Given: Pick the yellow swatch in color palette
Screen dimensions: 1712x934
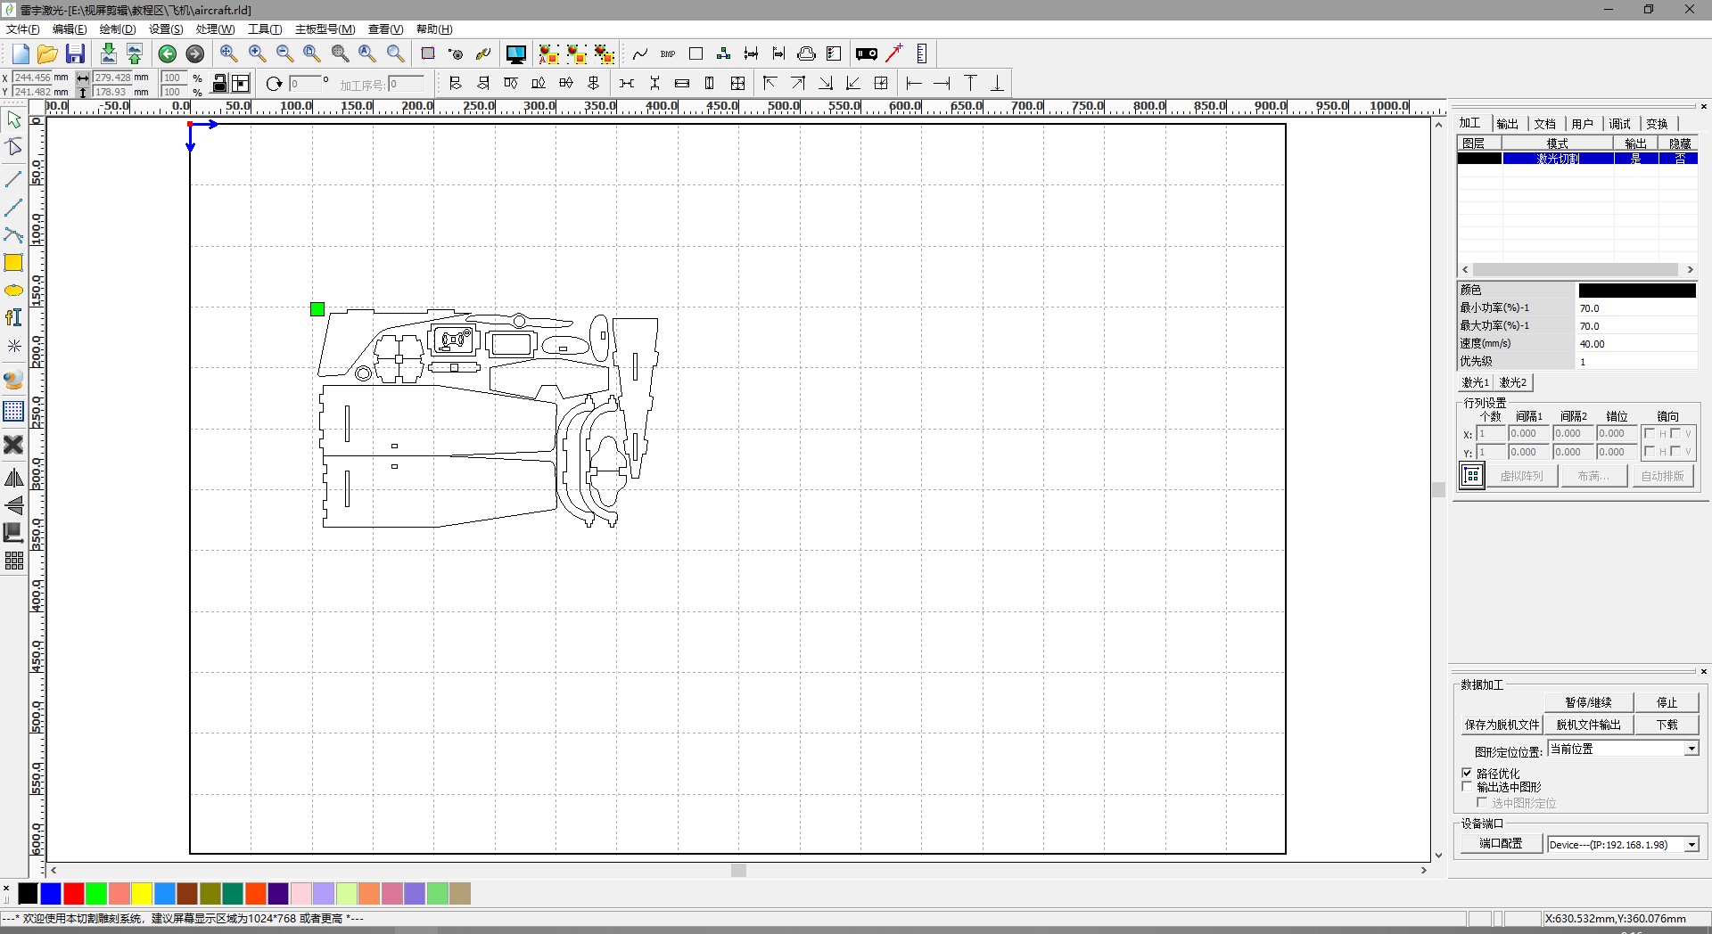Looking at the screenshot, I should tap(142, 893).
